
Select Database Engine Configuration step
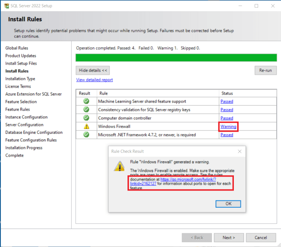[34, 133]
